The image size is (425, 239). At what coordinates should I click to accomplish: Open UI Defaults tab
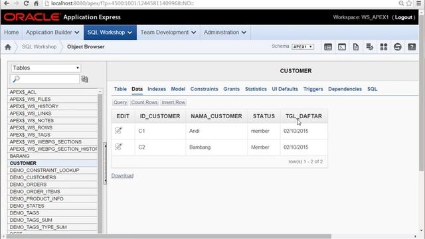coord(285,89)
